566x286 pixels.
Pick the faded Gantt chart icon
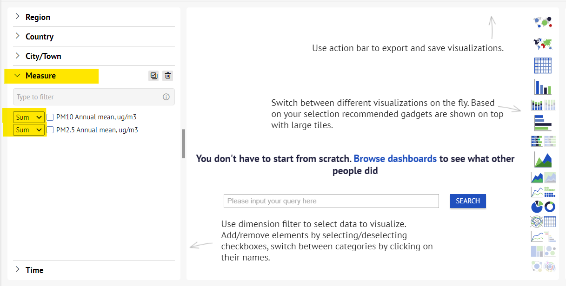(550, 236)
